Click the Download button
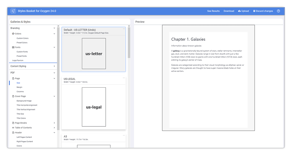Viewport: 292px width, 158px height. [229, 11]
